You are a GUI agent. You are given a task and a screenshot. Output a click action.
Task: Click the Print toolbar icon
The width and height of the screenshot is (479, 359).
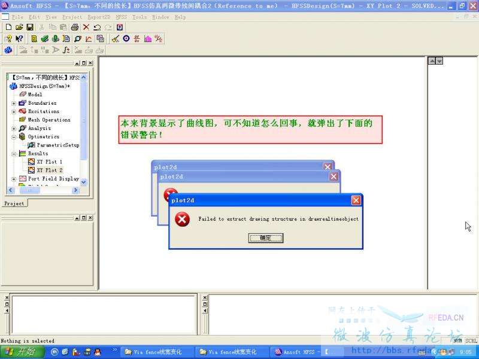(75, 27)
